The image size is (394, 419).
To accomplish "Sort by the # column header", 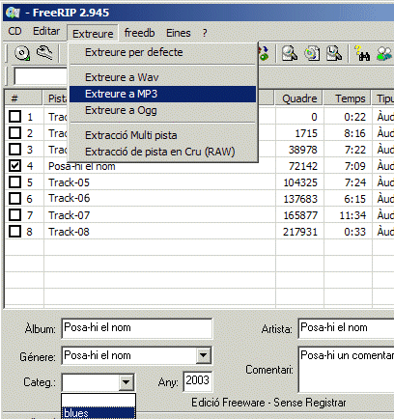I will (x=24, y=98).
